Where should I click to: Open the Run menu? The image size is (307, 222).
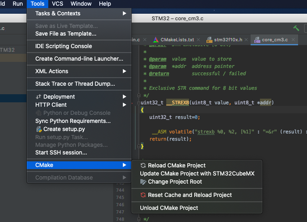17,4
